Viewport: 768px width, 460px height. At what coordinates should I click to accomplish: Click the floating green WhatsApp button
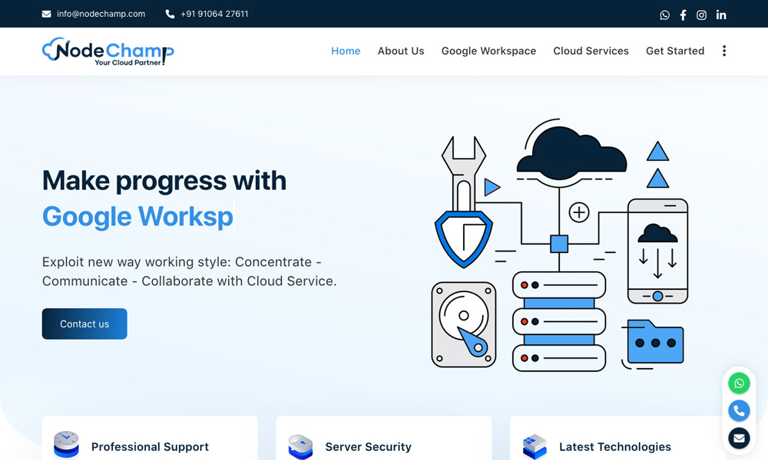point(739,383)
